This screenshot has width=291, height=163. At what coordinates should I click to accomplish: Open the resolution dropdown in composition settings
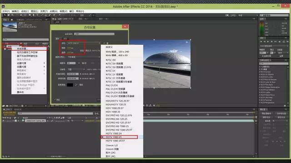[76, 69]
